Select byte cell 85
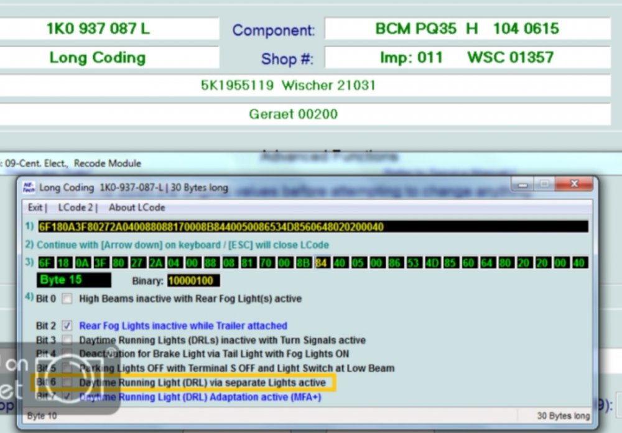This screenshot has width=622, height=433. [x=450, y=263]
